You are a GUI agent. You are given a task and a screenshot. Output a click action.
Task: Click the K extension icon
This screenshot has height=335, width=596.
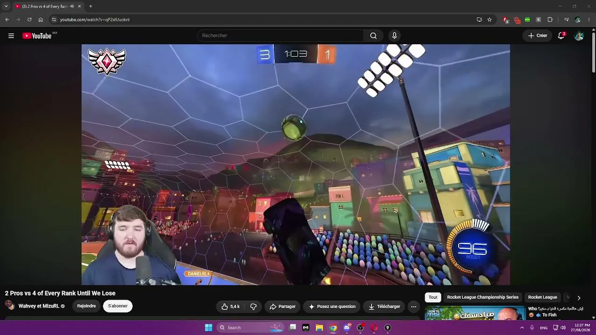point(538,20)
